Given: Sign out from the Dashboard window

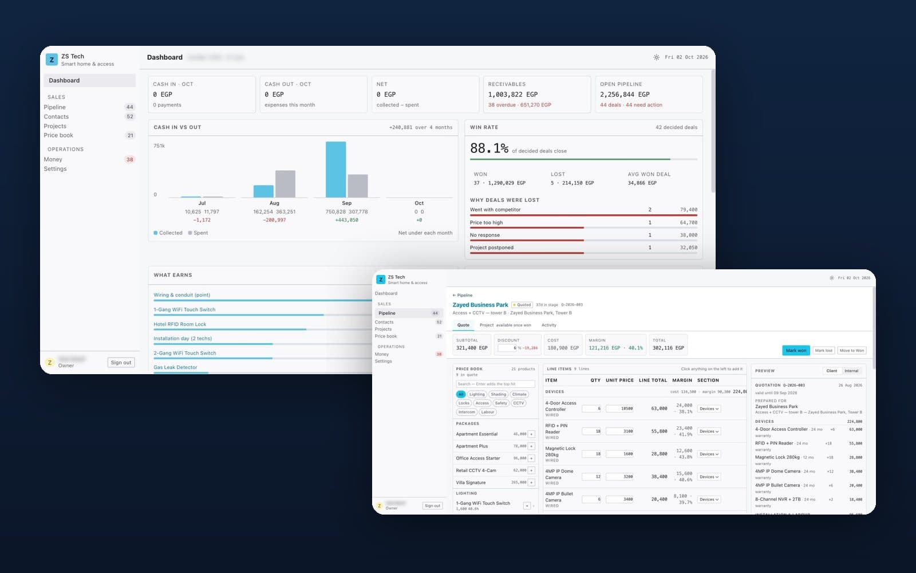Looking at the screenshot, I should [x=121, y=363].
